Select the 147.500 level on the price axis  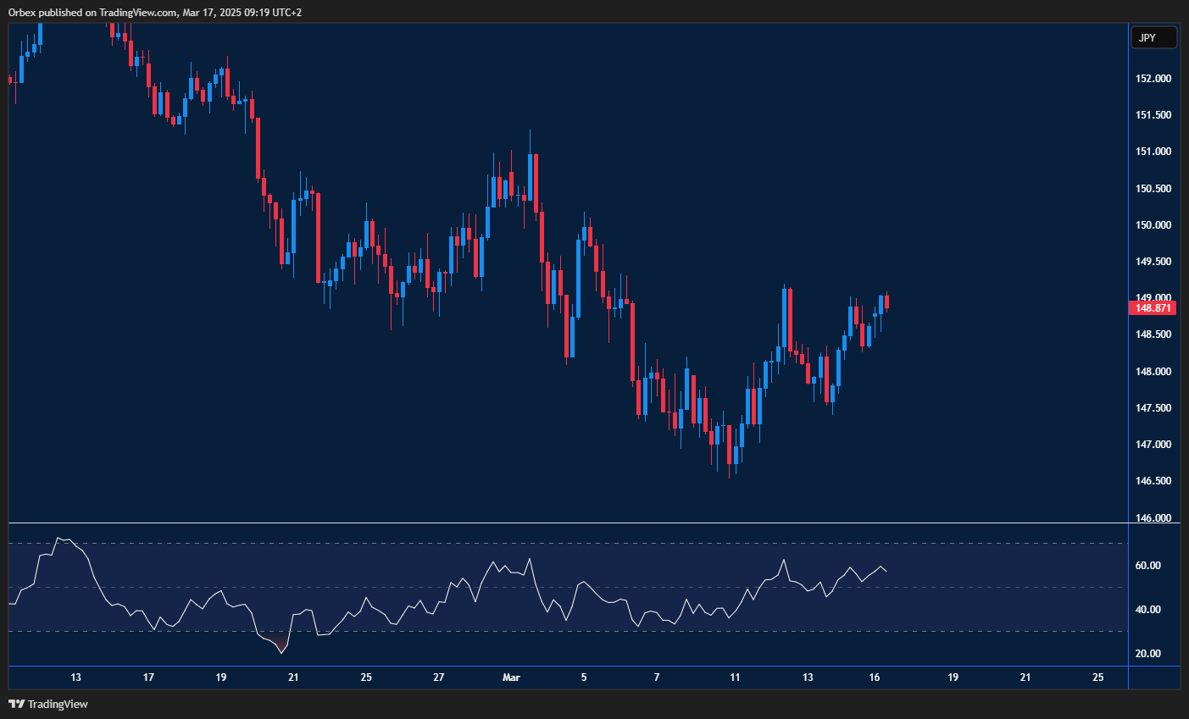[x=1153, y=408]
